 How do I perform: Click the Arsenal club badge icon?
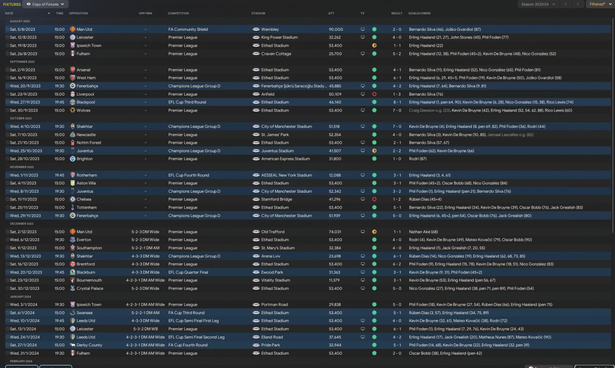73,70
